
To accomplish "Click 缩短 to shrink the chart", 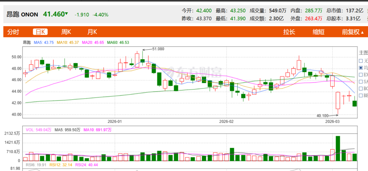I will (319, 32).
